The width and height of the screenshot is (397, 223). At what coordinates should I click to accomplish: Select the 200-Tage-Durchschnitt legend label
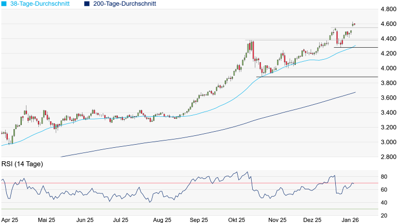point(125,4)
